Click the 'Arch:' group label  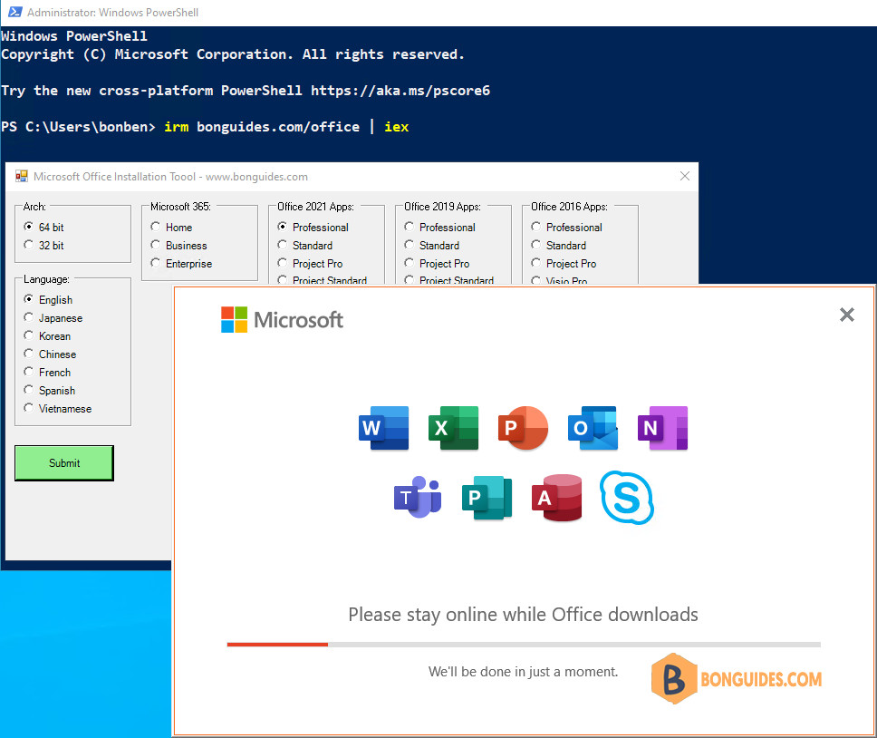point(34,207)
